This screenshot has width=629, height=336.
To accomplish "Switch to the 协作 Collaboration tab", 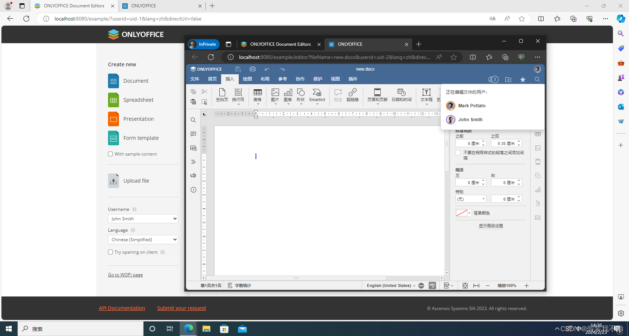I will (x=300, y=79).
